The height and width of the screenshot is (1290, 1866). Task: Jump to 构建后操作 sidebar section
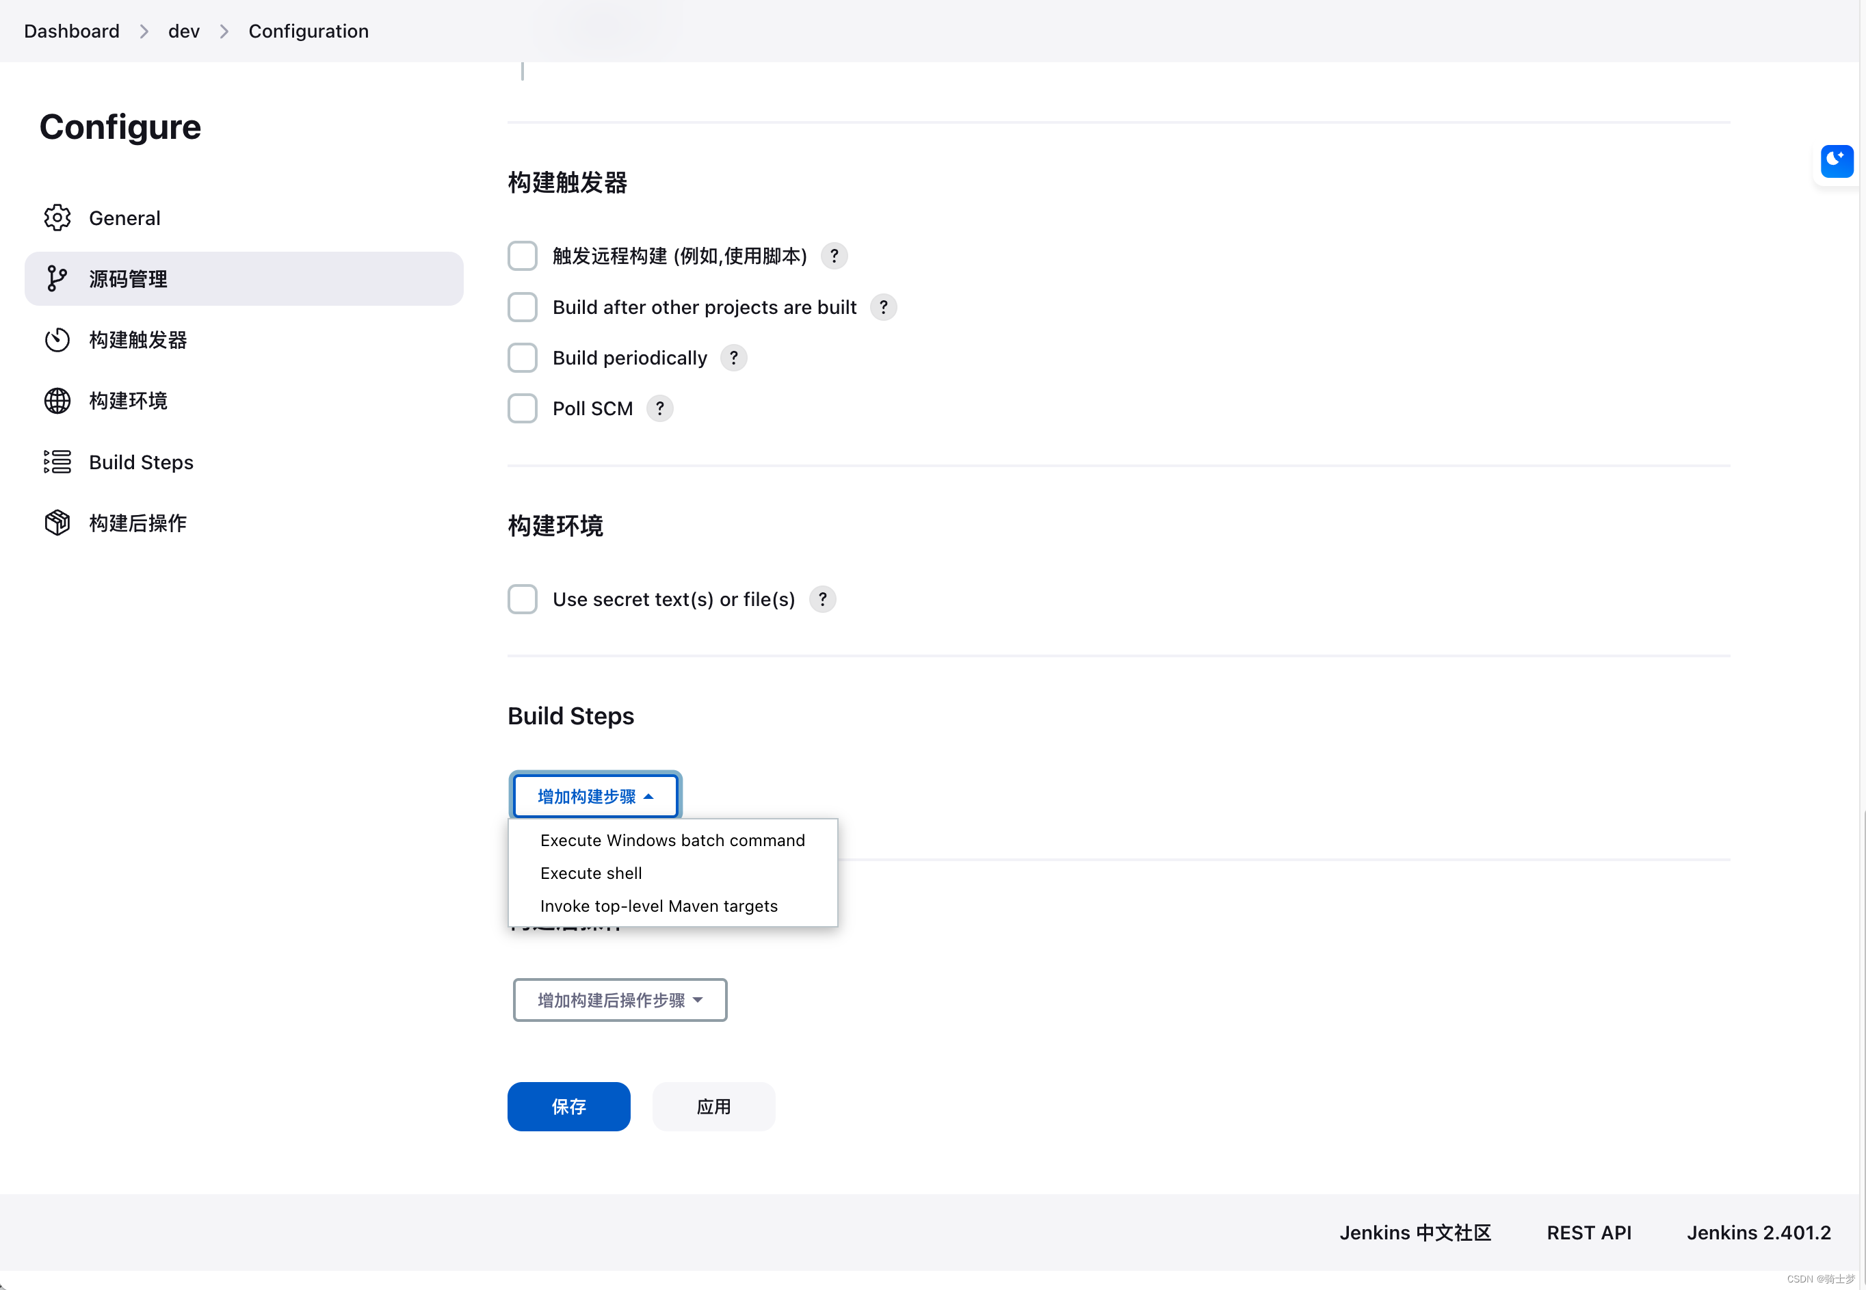[244, 523]
